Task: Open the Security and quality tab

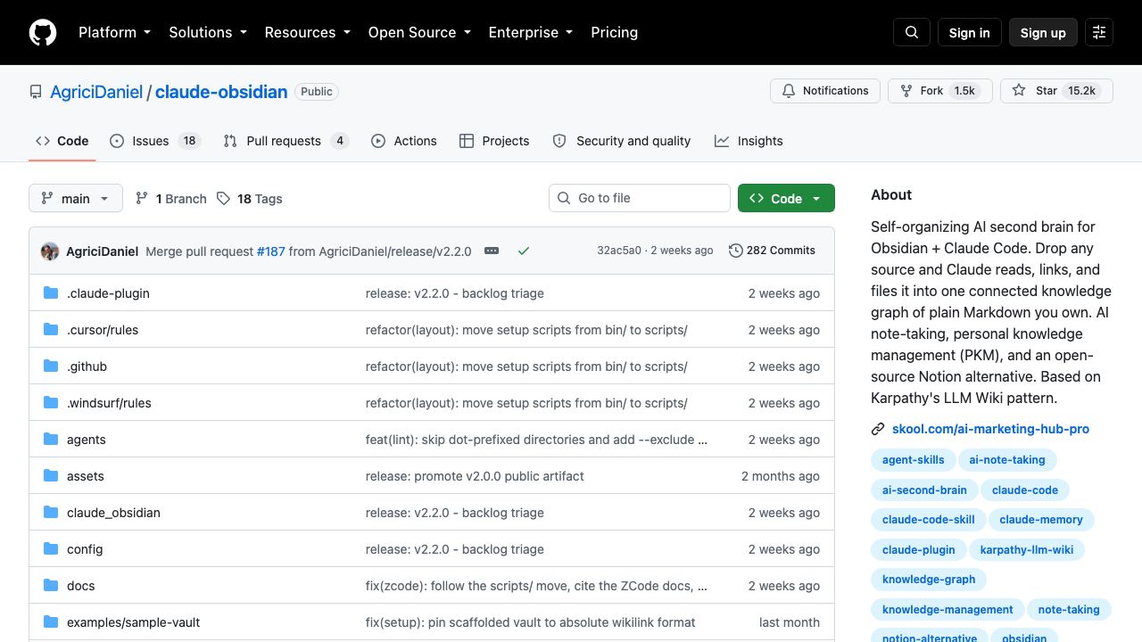Action: point(622,141)
